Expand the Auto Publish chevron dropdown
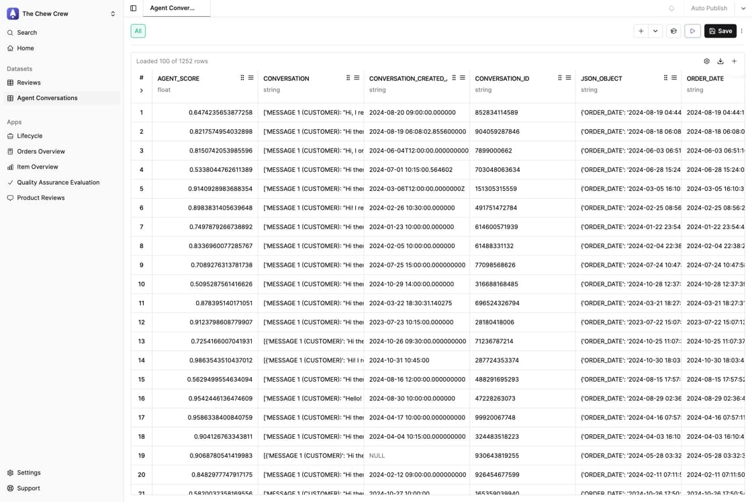 pyautogui.click(x=743, y=8)
